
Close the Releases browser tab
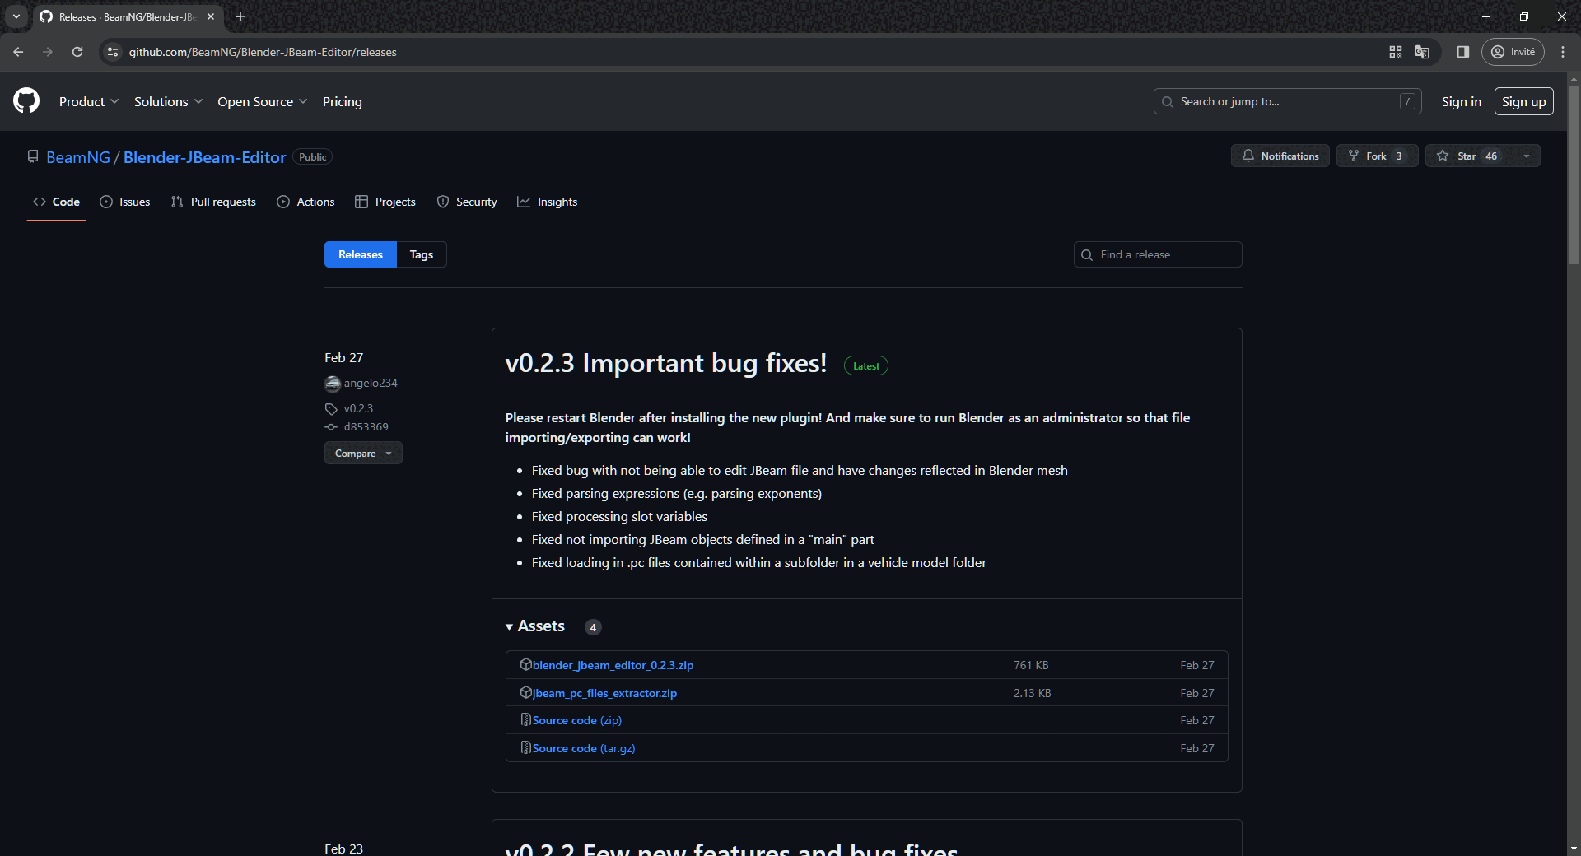pos(211,16)
